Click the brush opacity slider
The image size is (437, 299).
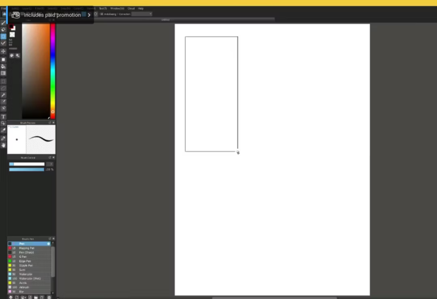point(26,169)
